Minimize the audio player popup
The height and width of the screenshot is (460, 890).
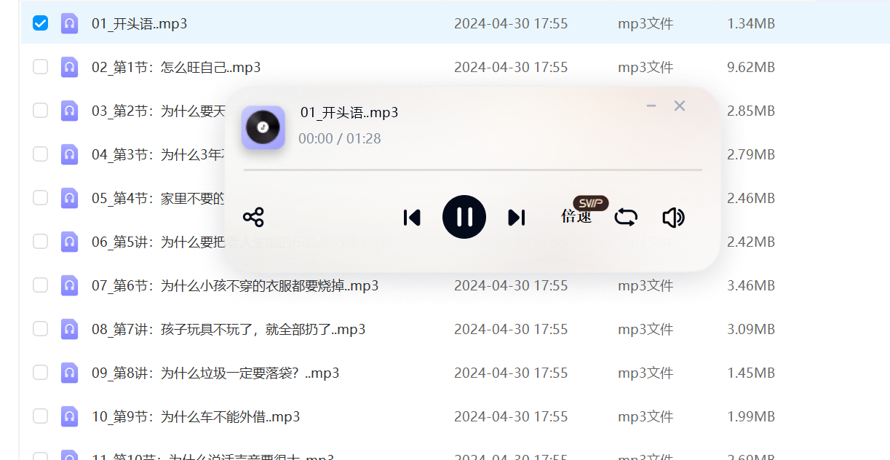coord(651,106)
